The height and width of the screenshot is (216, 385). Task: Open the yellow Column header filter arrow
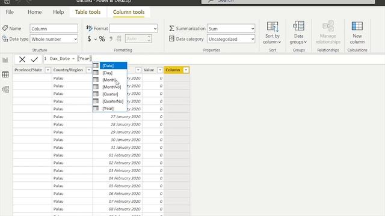pyautogui.click(x=186, y=70)
